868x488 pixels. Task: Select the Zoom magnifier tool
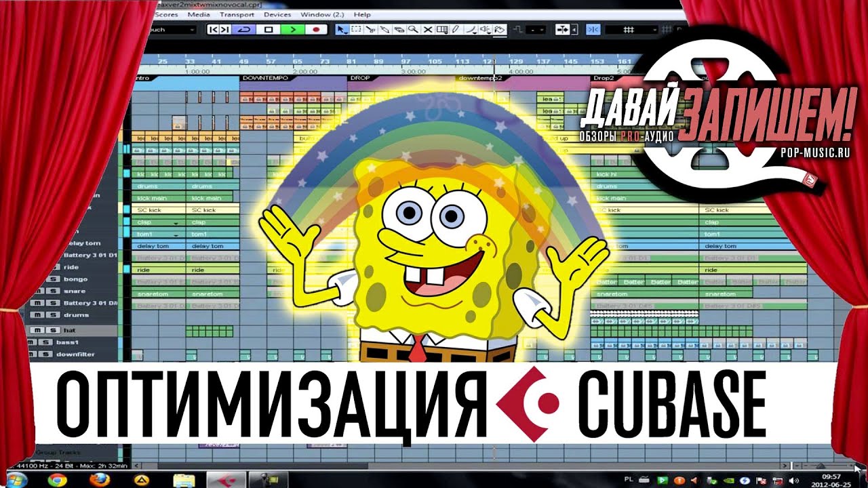(x=413, y=29)
